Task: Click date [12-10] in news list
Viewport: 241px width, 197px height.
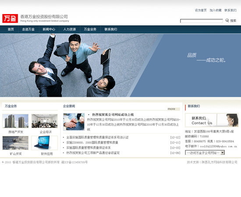Action: [x=175, y=148]
